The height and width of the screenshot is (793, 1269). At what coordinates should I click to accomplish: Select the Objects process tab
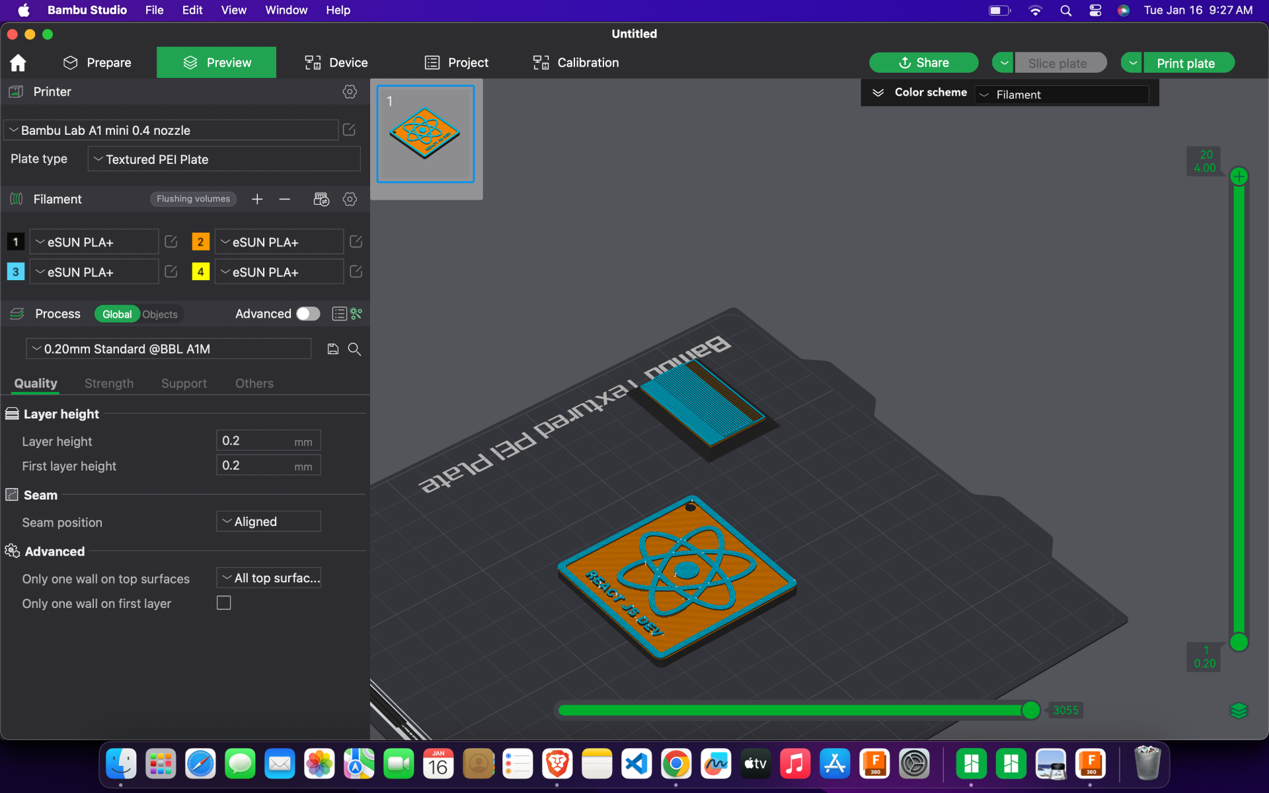point(160,315)
